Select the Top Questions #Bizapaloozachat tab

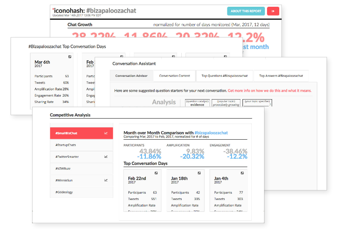pyautogui.click(x=224, y=76)
